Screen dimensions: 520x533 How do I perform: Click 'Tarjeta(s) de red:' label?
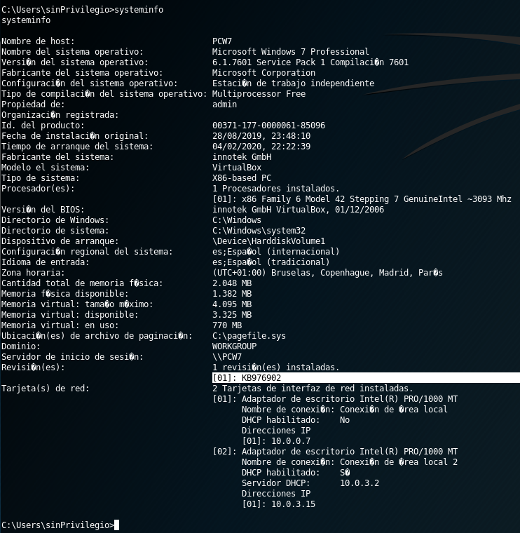[x=45, y=389]
